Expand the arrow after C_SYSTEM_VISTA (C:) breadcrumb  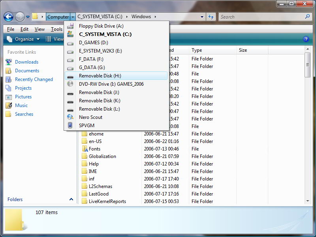coord(127,17)
